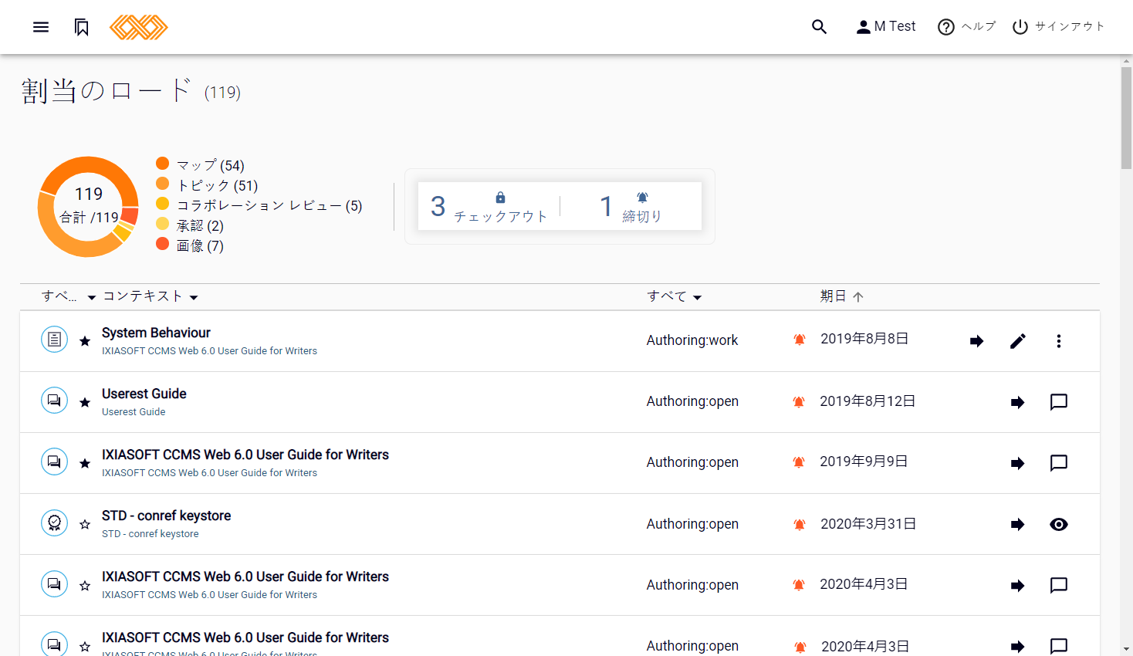
Task: Click review type icon for Userest Guide
Action: tap(54, 400)
